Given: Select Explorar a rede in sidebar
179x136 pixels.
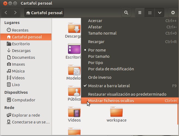Looking at the screenshot, I should pos(26,115).
